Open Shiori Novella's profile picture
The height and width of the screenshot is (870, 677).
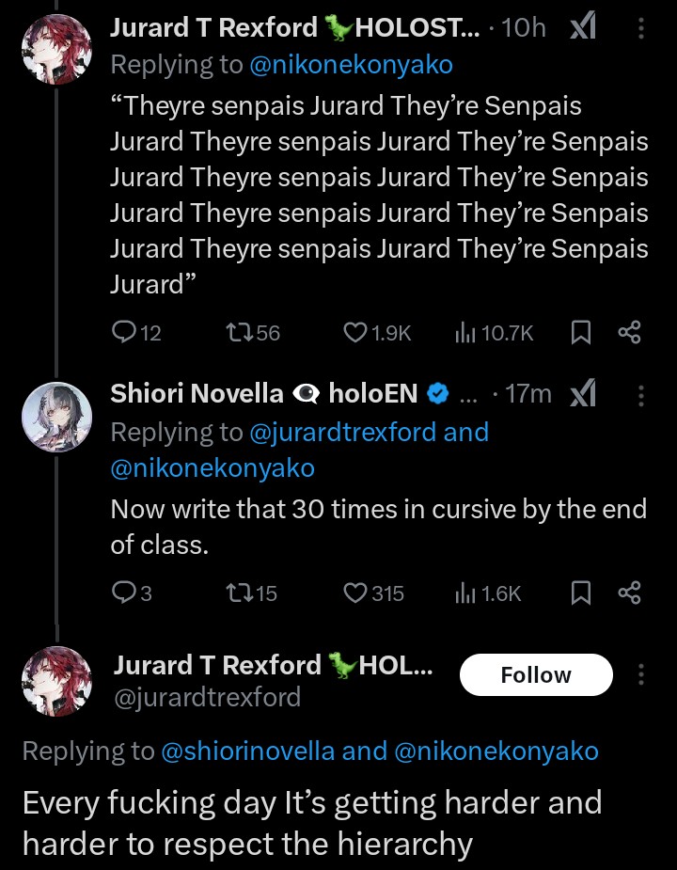pyautogui.click(x=57, y=418)
